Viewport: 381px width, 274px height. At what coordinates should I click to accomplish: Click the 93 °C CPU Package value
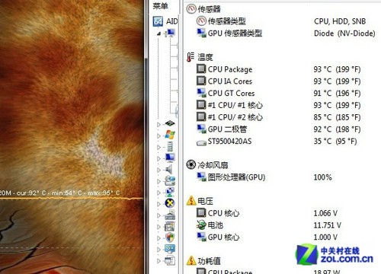point(337,69)
